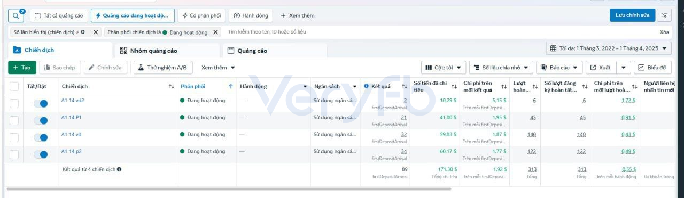The width and height of the screenshot is (684, 198).
Task: Click '+ Xem thêm' in the top views bar
Action: point(298,15)
